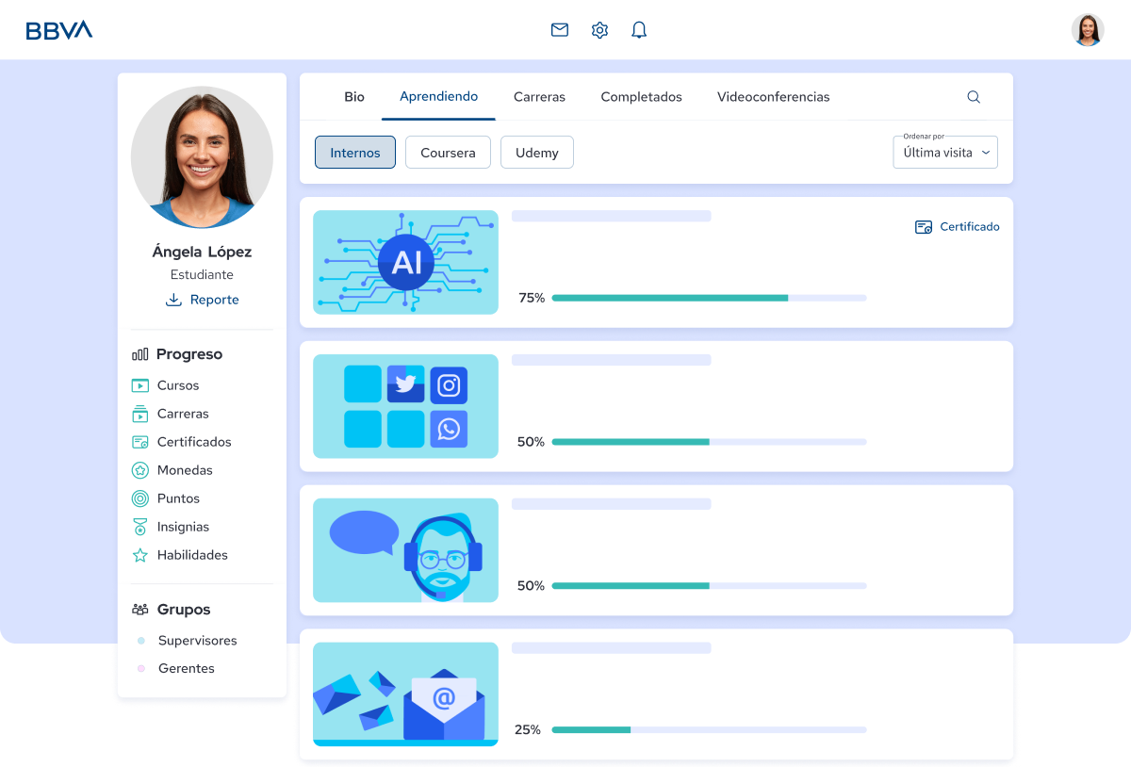The height and width of the screenshot is (767, 1131).
Task: Open the AI course thumbnail
Action: 405,262
